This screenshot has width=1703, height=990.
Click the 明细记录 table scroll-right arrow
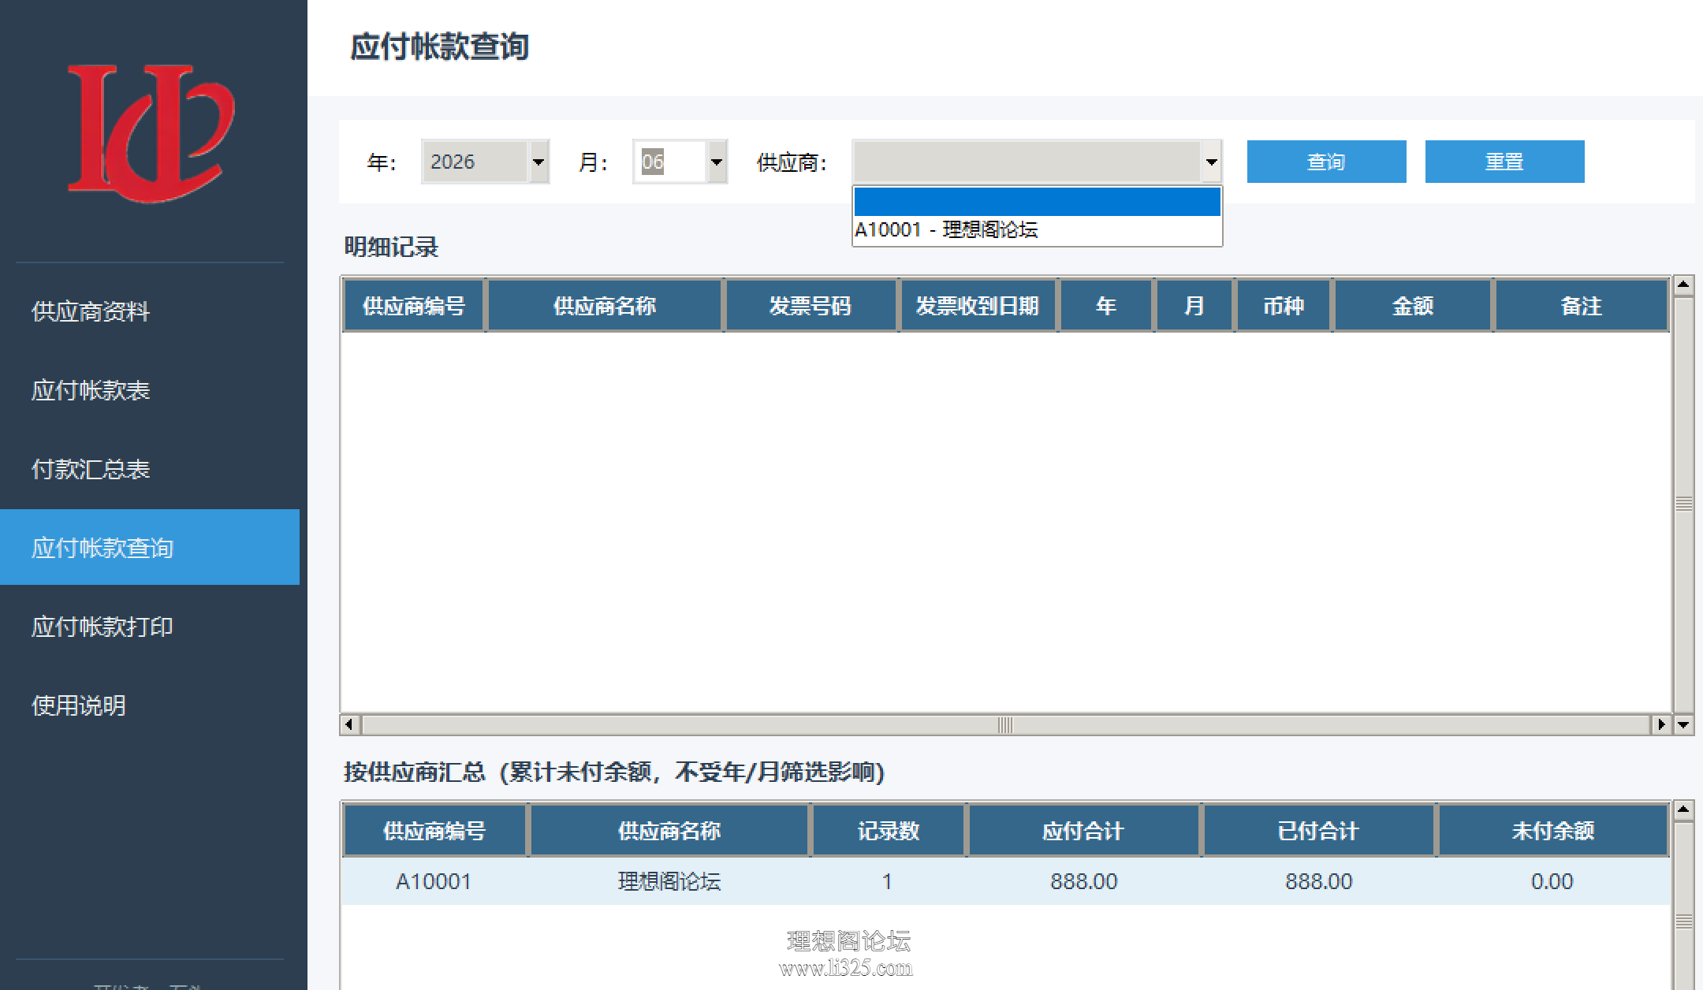pos(1661,724)
